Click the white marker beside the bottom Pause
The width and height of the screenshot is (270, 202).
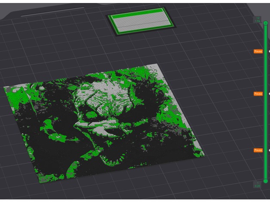[270, 150]
